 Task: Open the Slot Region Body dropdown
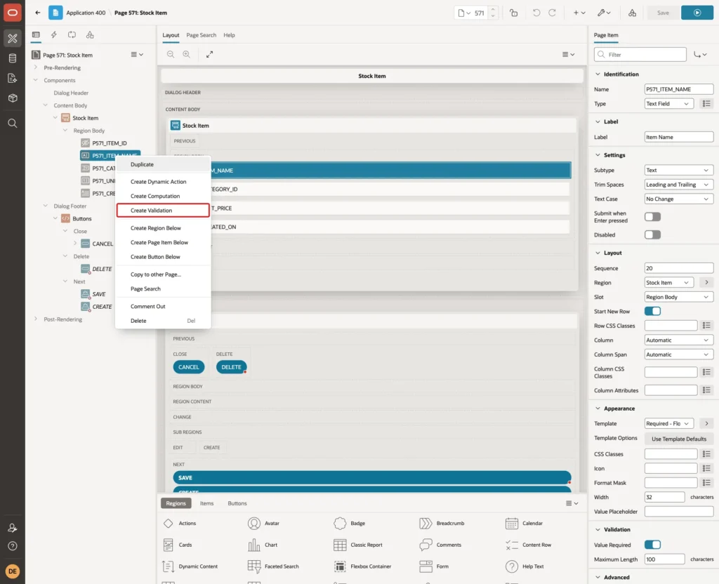click(679, 297)
